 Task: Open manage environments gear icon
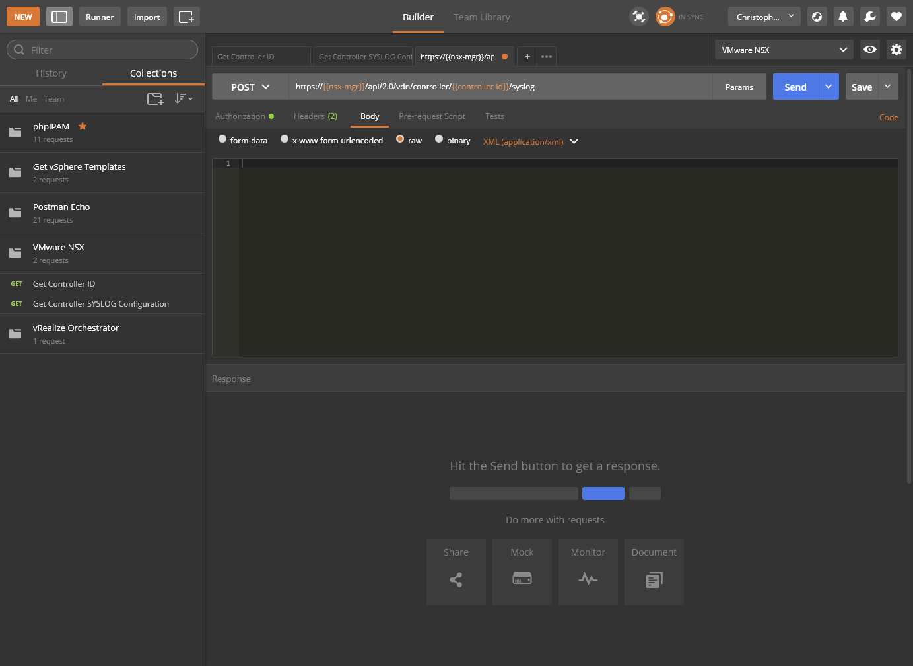point(896,50)
